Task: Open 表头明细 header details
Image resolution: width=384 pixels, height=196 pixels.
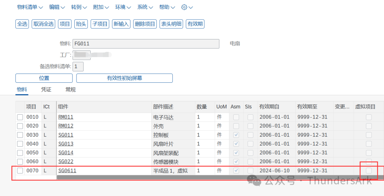Action: (171, 24)
